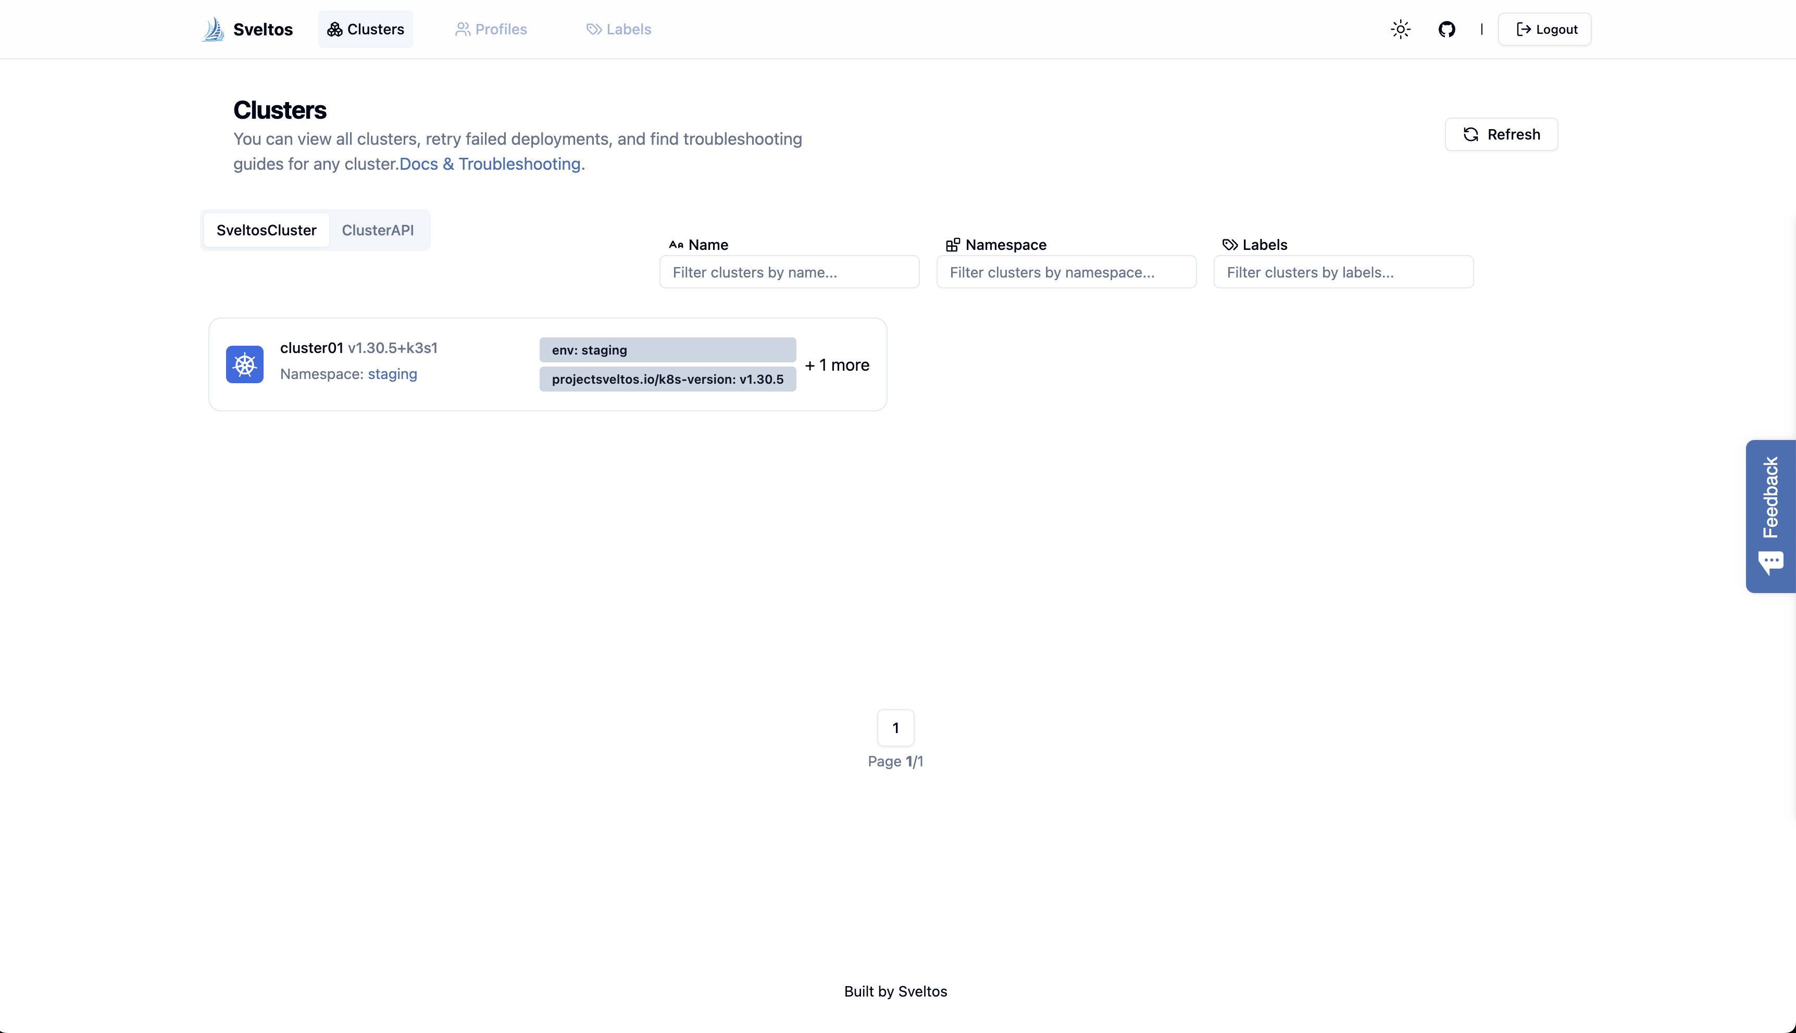The height and width of the screenshot is (1033, 1796).
Task: Click the Clusters navigation icon
Action: [x=334, y=28]
